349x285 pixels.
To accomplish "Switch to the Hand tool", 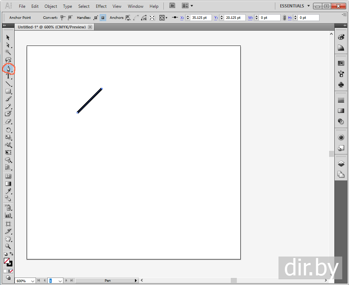I will tap(8, 239).
